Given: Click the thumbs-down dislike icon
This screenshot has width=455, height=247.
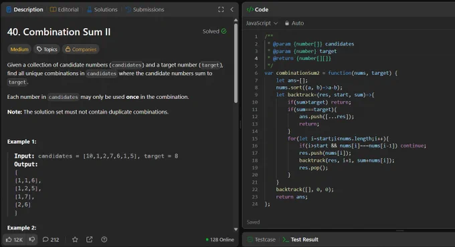Looking at the screenshot, I should point(32,240).
